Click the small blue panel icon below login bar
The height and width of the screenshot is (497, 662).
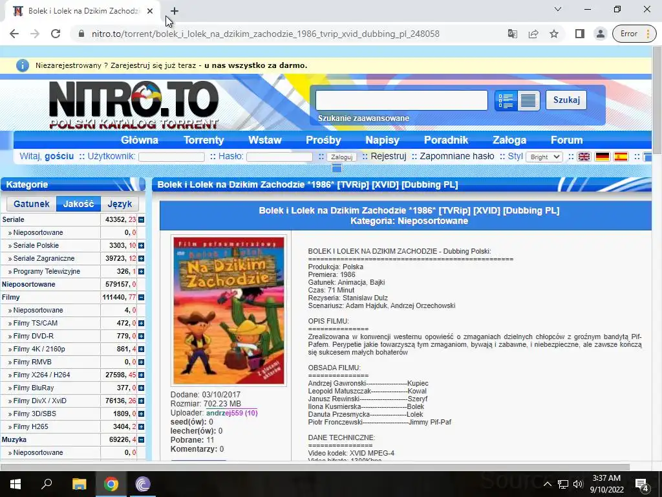336,168
